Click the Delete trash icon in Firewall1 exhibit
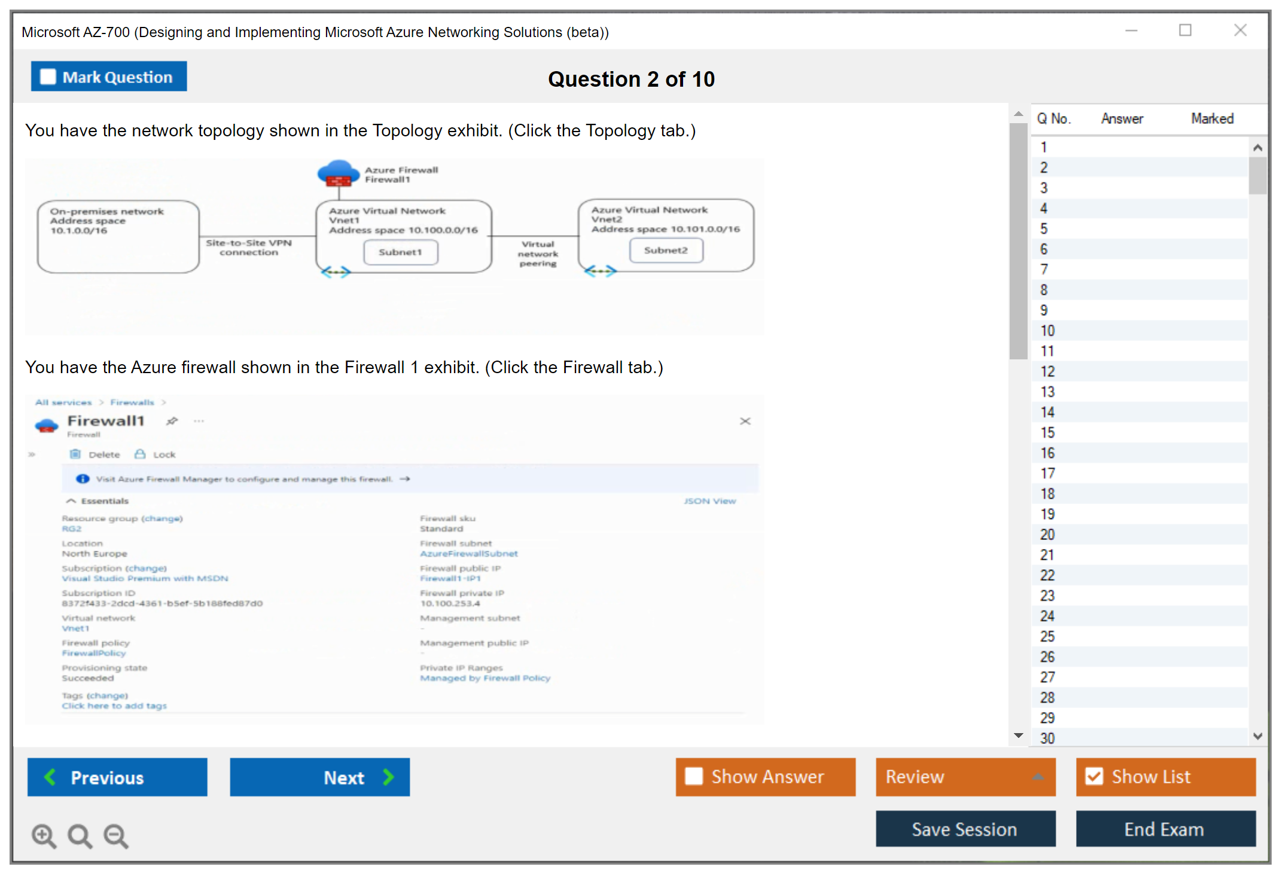The image size is (1286, 879). (x=75, y=454)
